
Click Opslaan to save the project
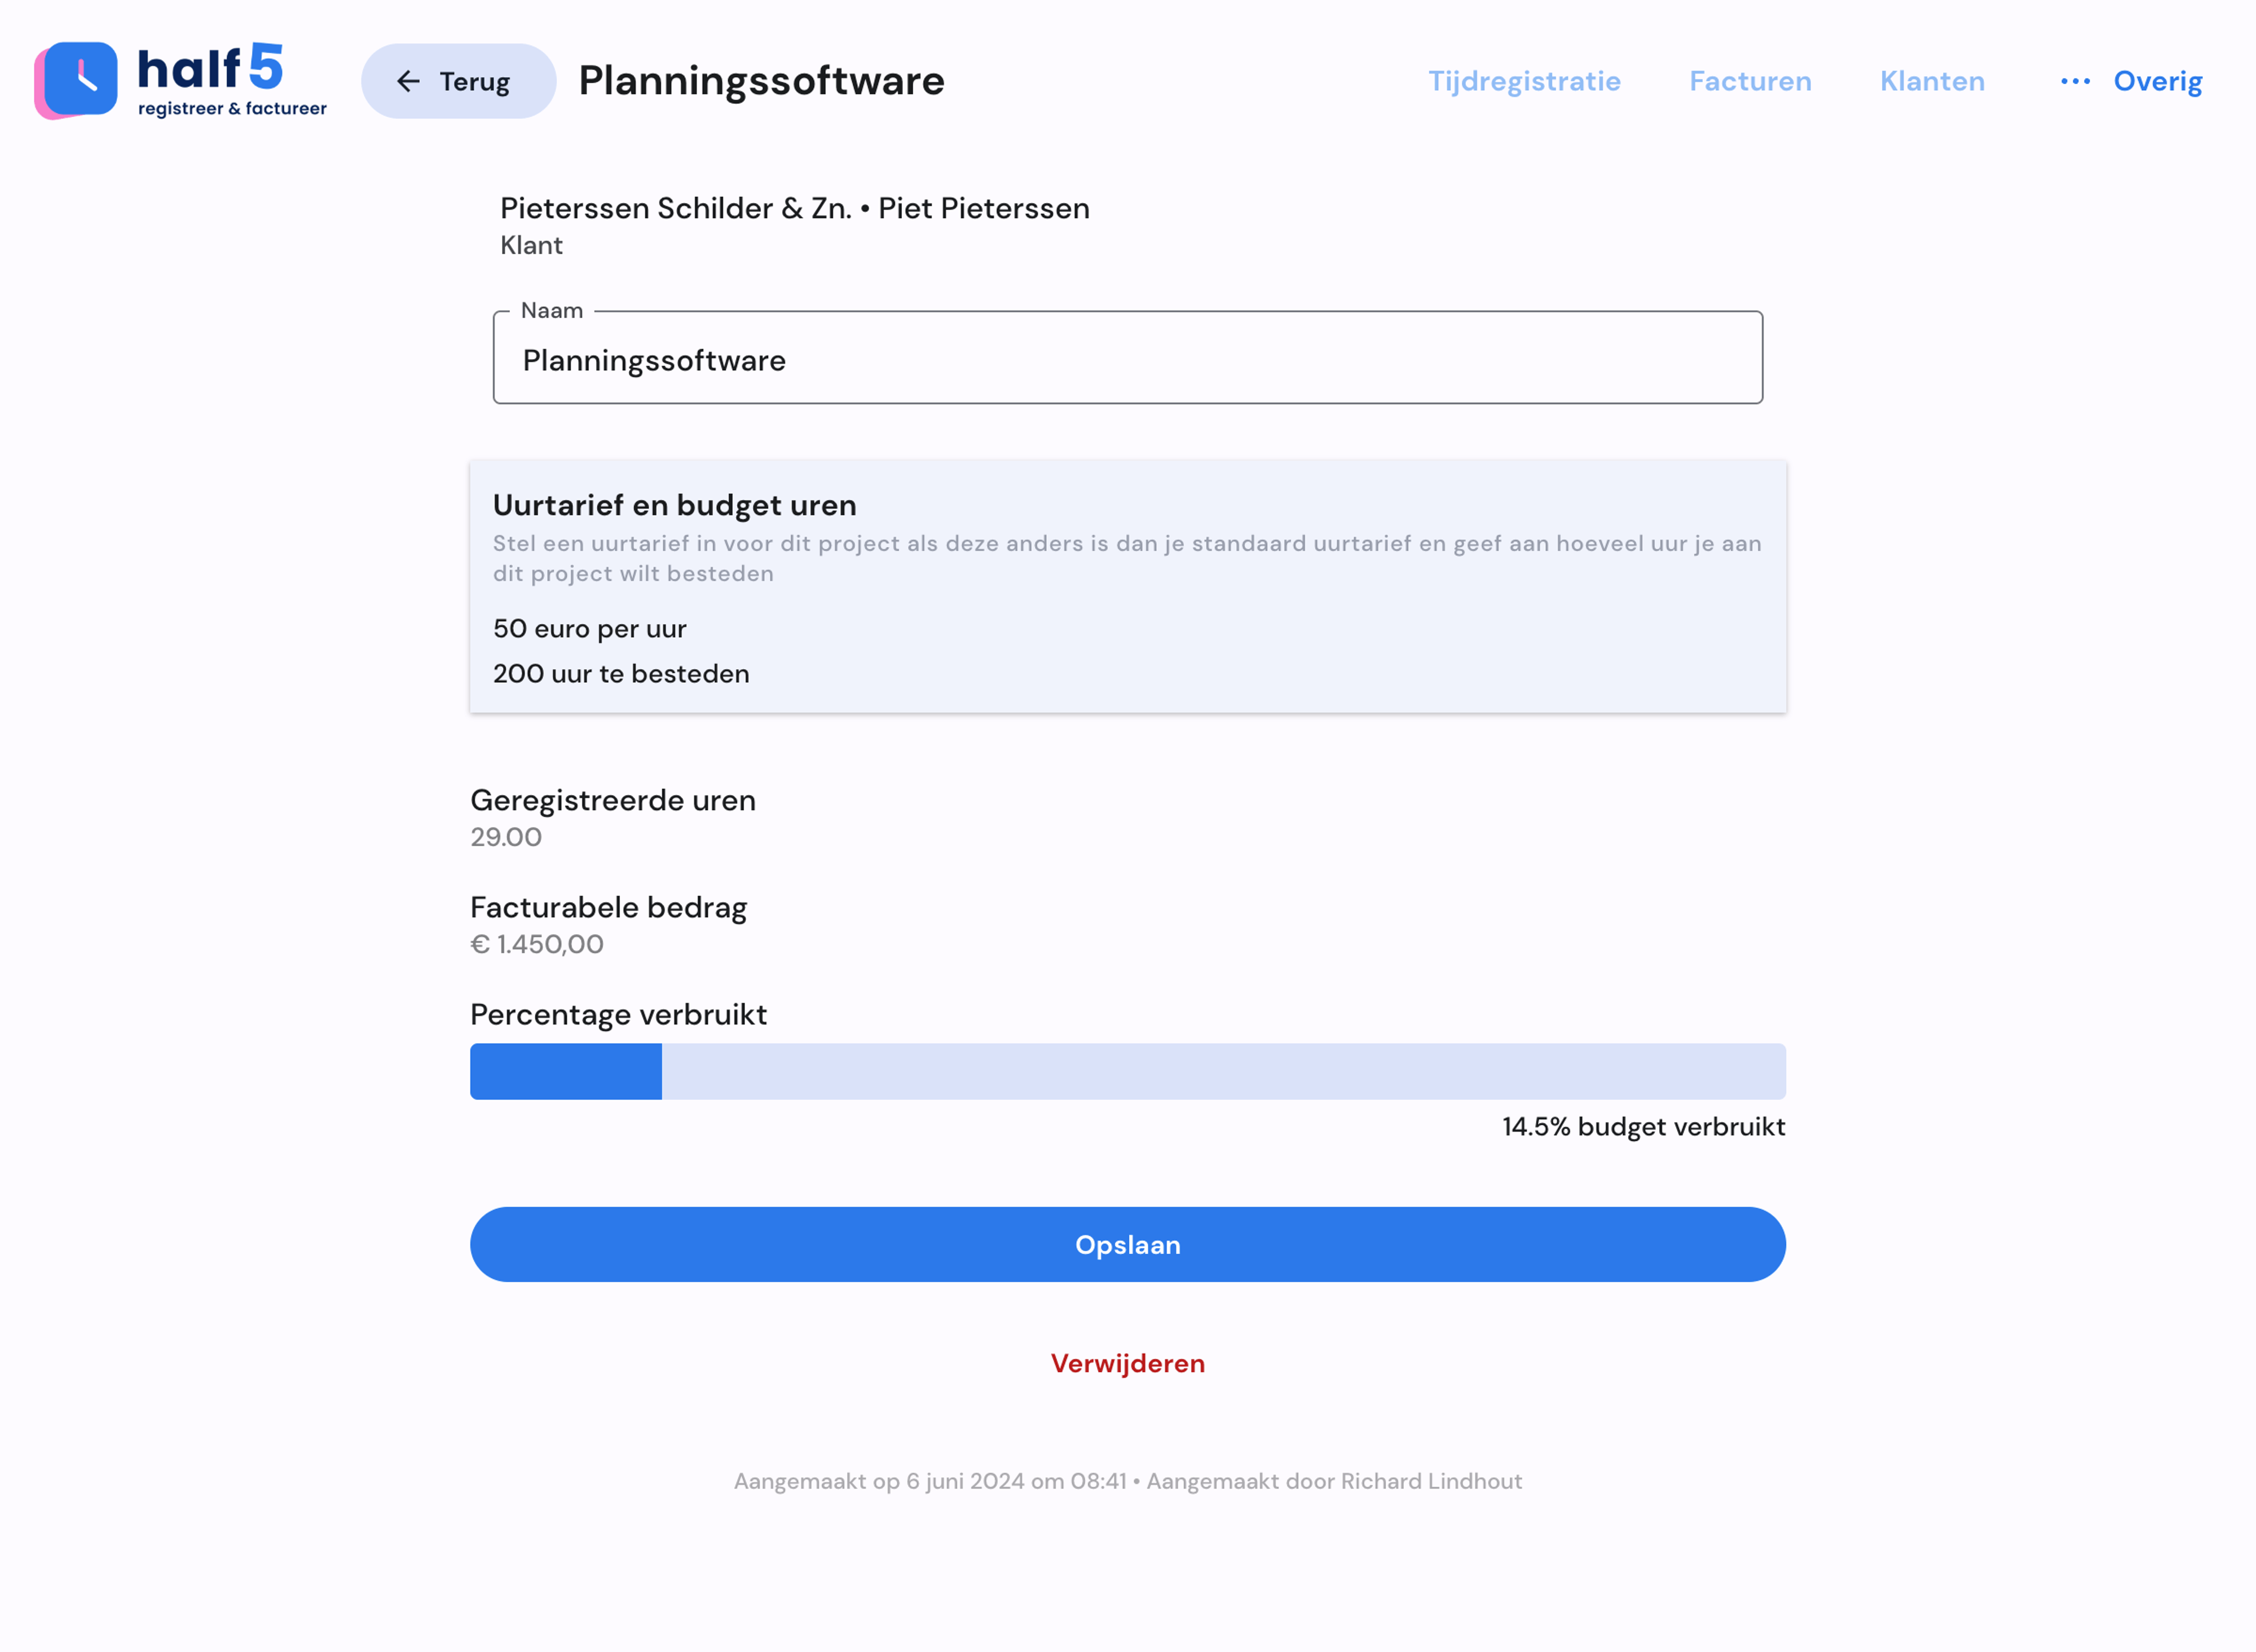pyautogui.click(x=1127, y=1244)
